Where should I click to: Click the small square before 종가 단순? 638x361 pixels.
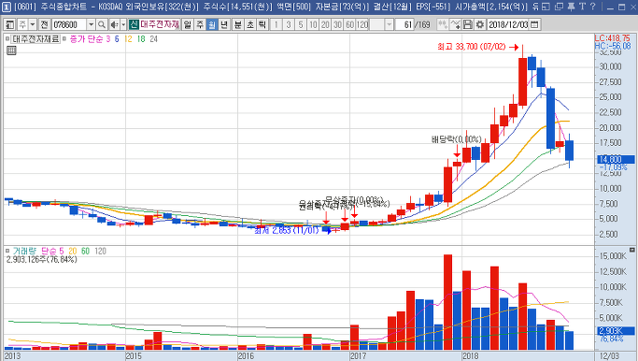click(x=64, y=39)
